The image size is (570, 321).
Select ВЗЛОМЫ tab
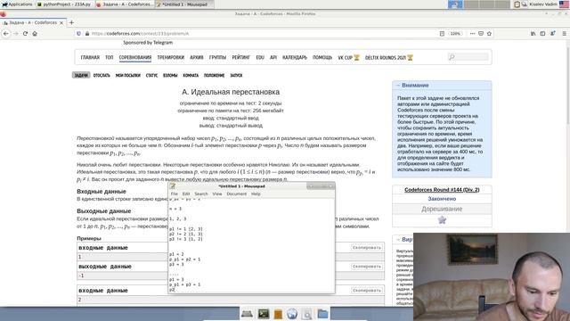pyautogui.click(x=170, y=75)
